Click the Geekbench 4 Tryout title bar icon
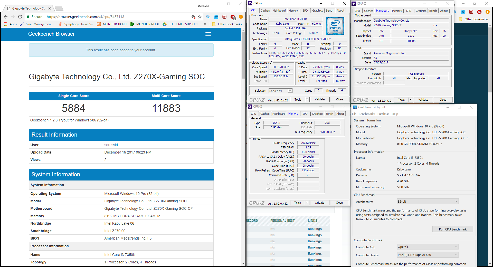The width and height of the screenshot is (493, 267). [x=355, y=107]
